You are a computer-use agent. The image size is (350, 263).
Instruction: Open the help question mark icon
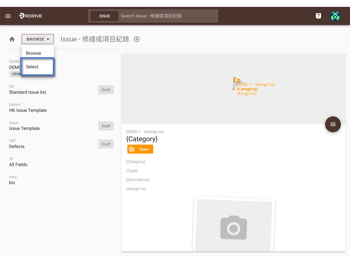318,16
